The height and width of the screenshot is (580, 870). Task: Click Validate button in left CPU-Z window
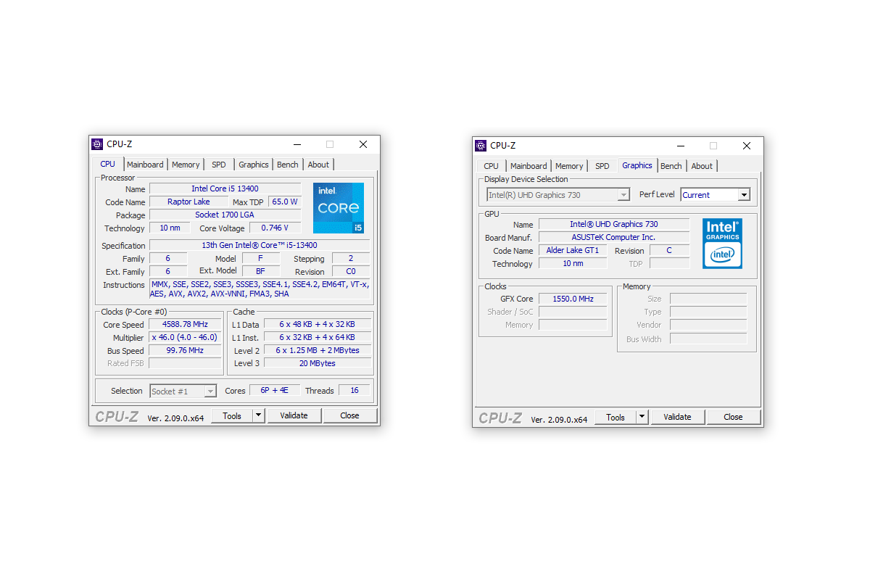294,415
